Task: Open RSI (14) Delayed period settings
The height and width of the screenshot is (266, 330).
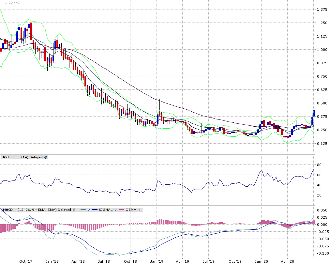Action: click(32, 157)
